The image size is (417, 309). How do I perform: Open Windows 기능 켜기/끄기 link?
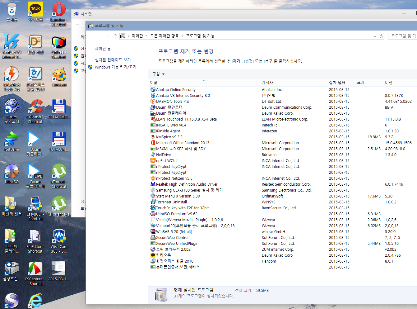pos(115,67)
